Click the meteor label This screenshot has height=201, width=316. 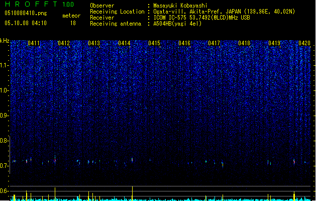(71, 16)
